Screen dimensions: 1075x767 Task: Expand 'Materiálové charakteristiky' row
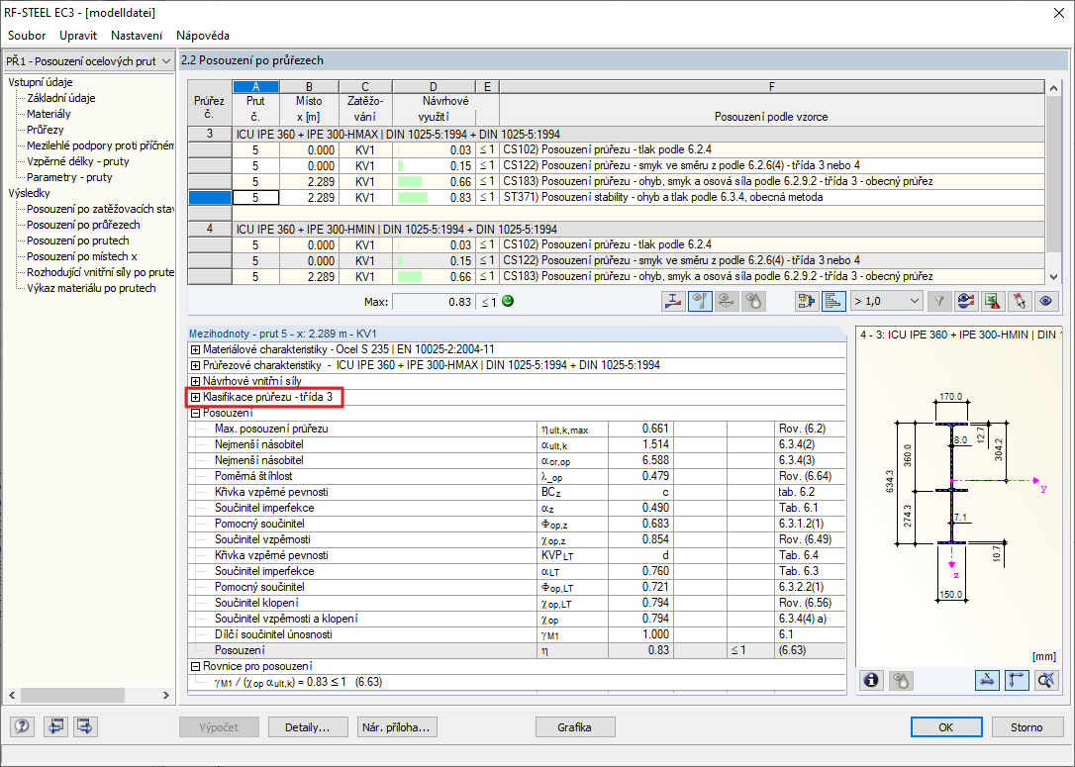click(195, 349)
